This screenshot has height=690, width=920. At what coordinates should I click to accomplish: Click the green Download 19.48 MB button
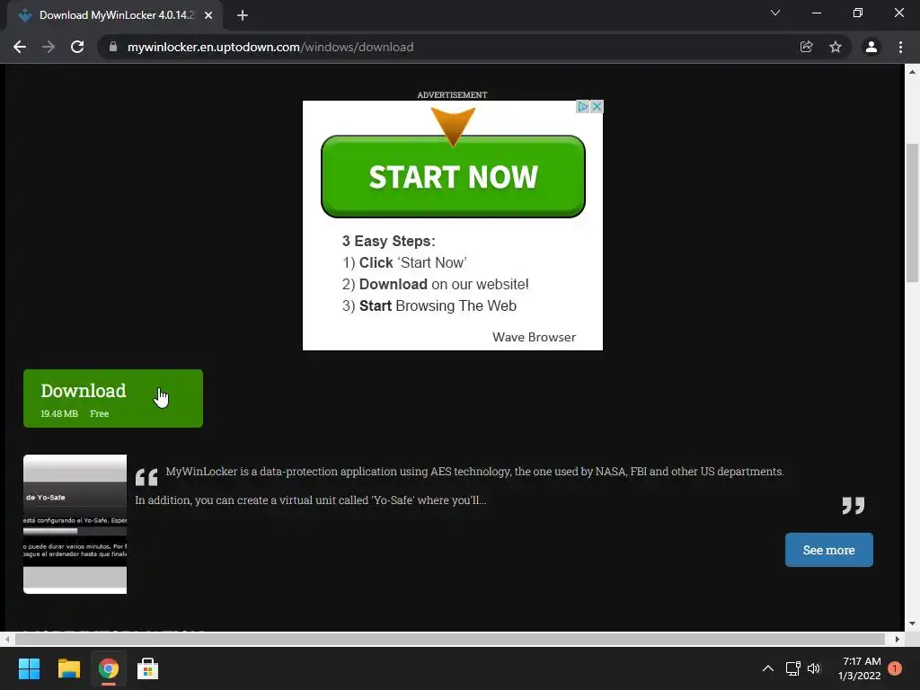coord(113,398)
